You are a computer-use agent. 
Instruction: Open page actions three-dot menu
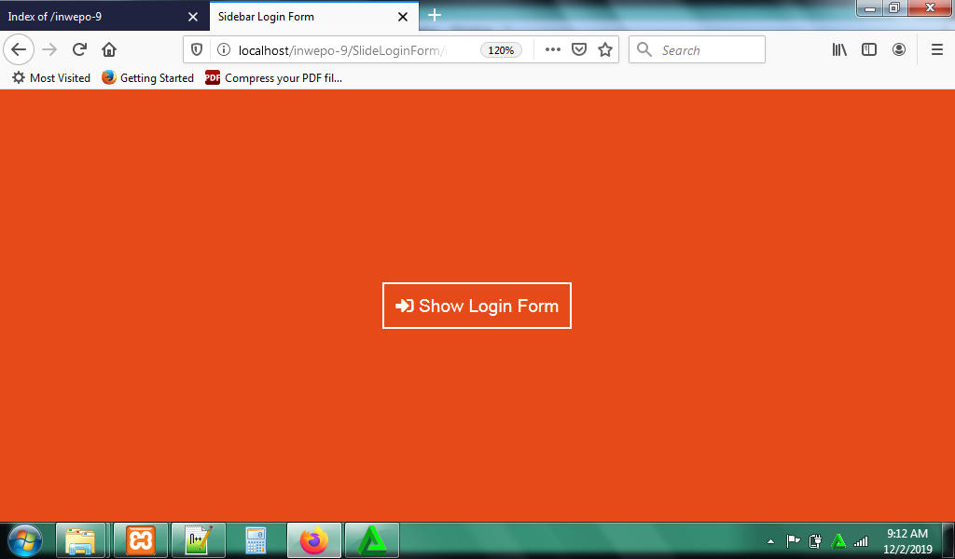552,50
